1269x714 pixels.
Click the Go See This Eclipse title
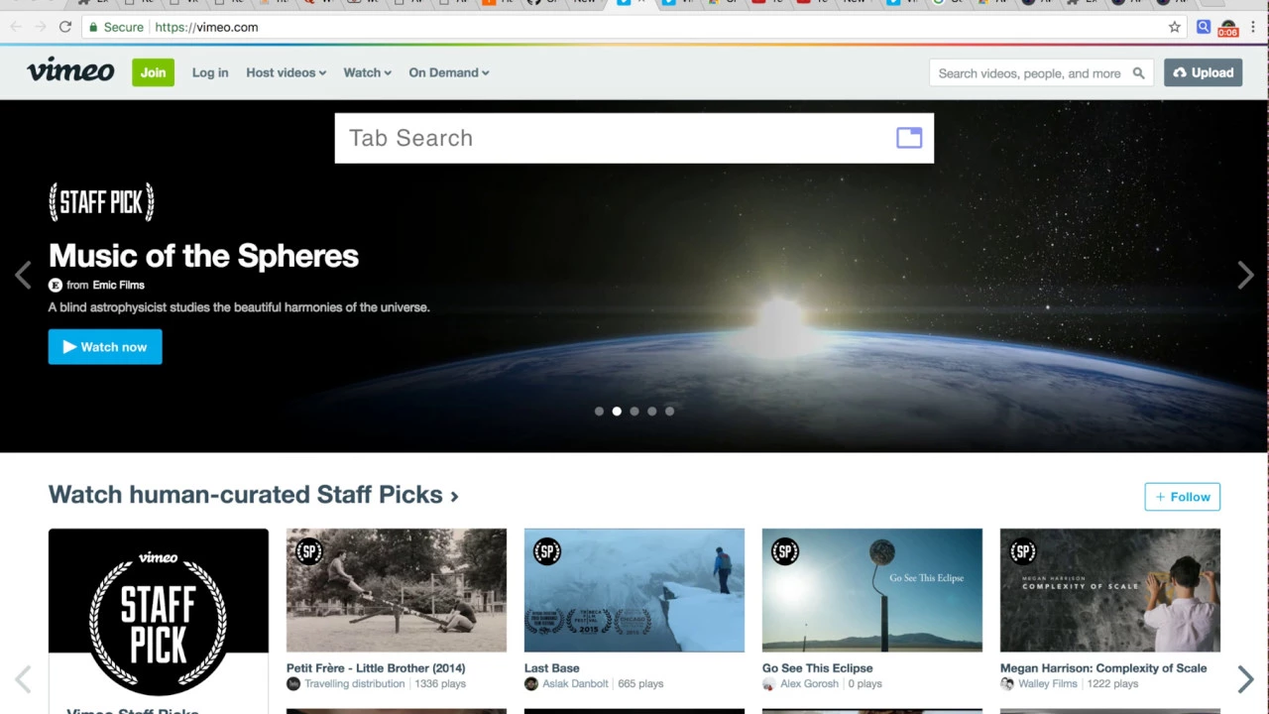click(818, 668)
